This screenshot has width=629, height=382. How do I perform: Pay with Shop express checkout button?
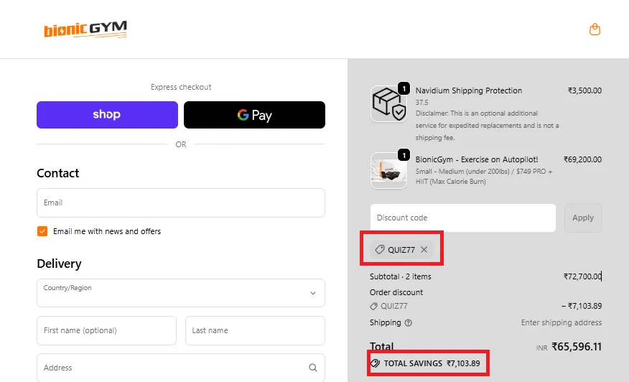tap(107, 115)
